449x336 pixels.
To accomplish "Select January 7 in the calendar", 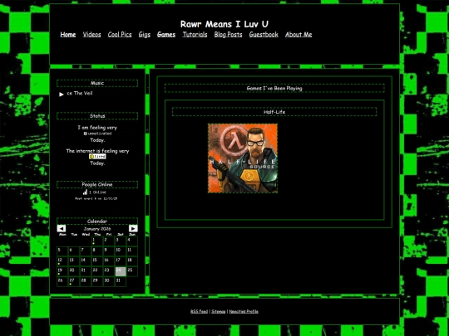I will (86, 251).
